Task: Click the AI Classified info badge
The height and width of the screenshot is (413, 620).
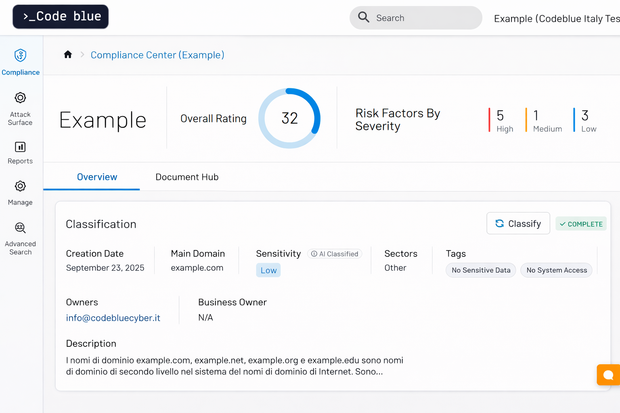Action: 334,254
